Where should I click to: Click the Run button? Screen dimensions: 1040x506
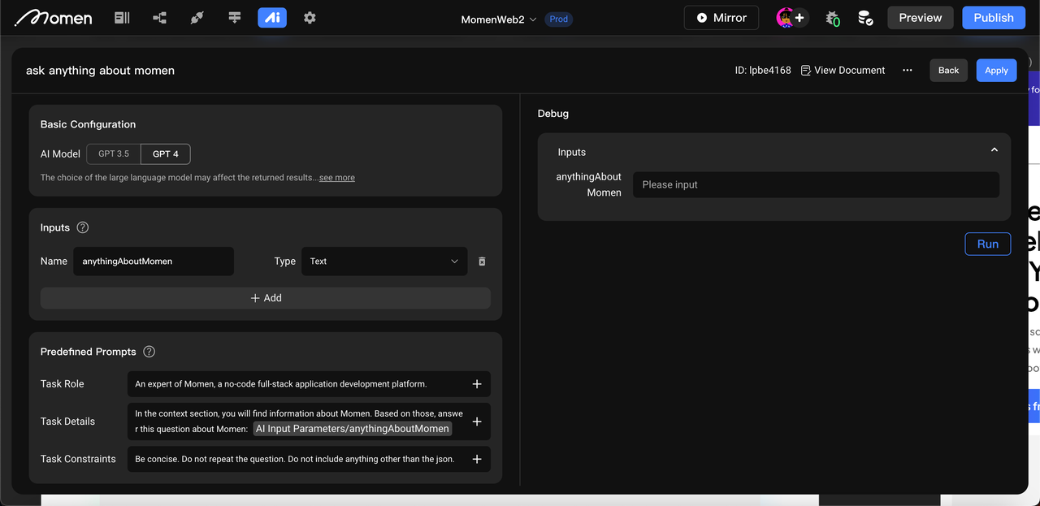988,244
